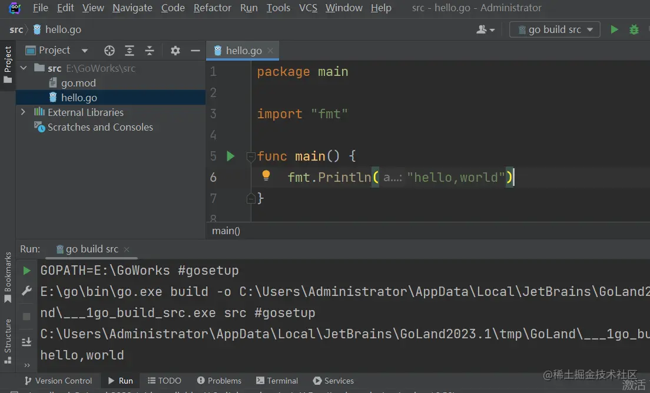Viewport: 650px width, 393px height.
Task: Rerun using the Run panel green arrow
Action: [26, 271]
